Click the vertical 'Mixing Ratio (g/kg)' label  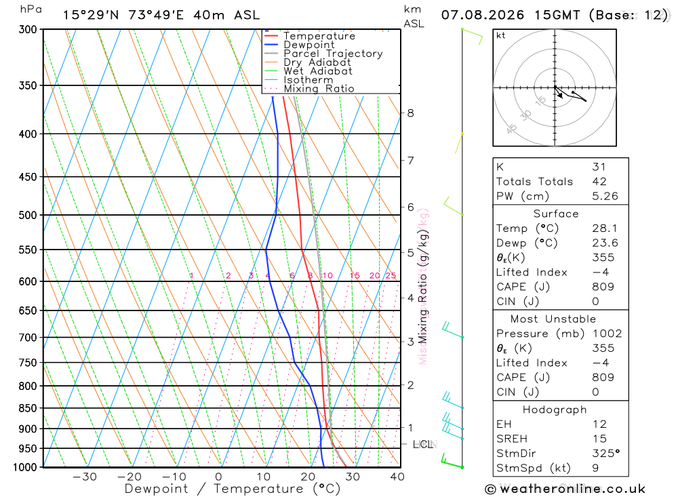pos(422,287)
